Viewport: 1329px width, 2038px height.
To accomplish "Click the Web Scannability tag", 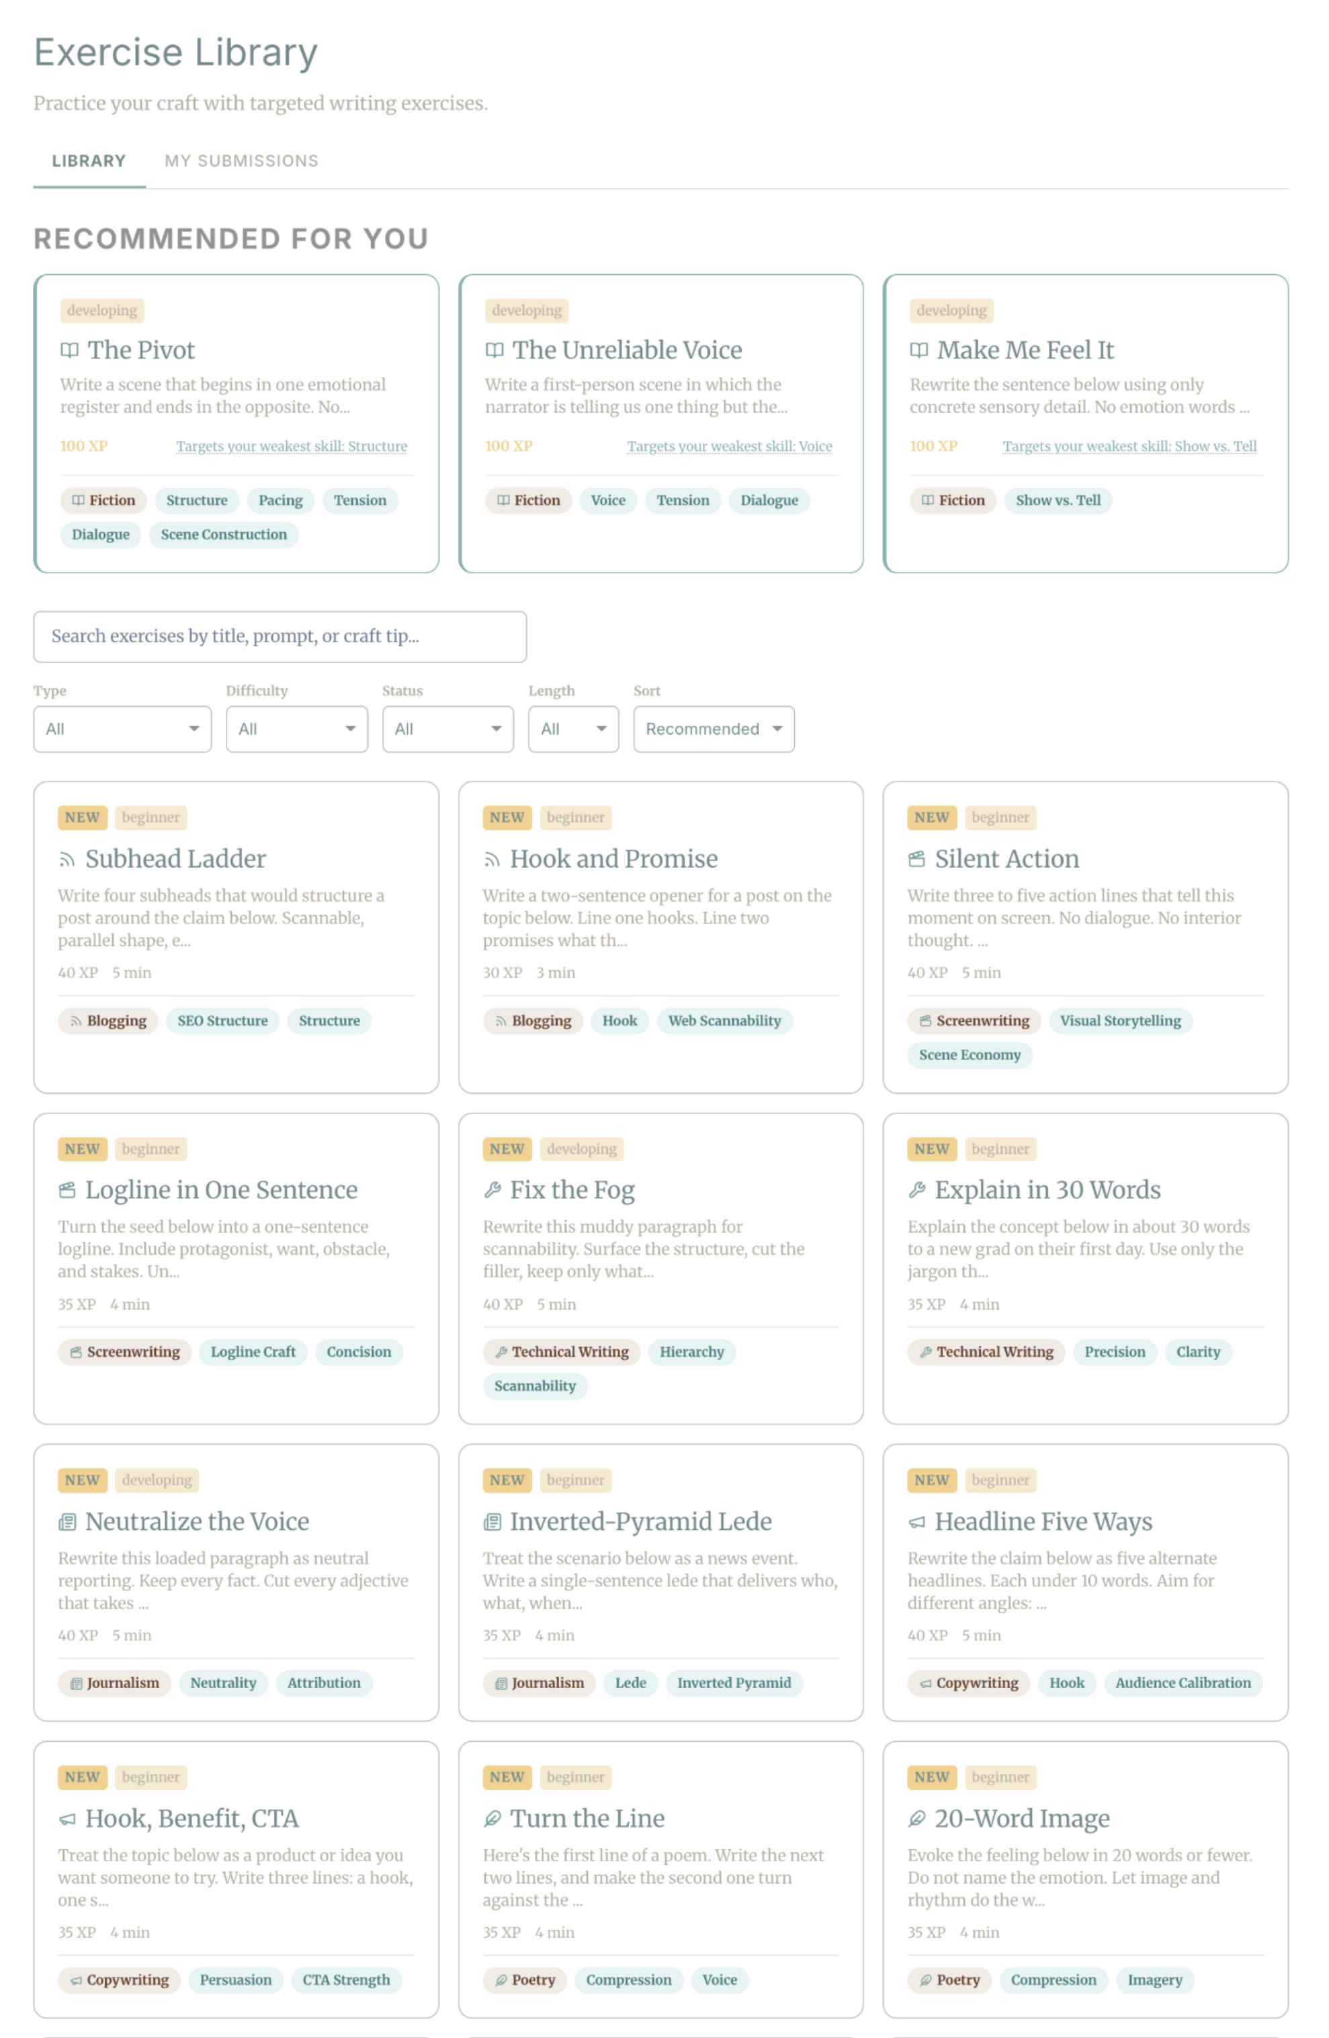I will click(x=724, y=1021).
